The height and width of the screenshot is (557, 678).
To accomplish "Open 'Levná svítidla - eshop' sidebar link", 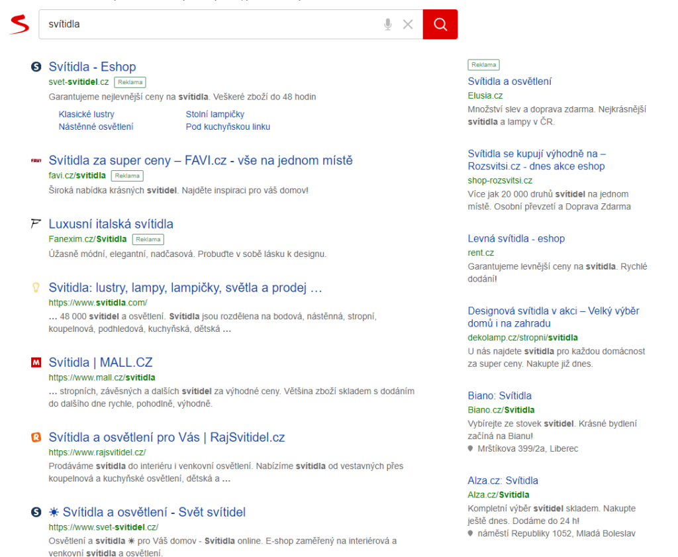I will coord(516,238).
